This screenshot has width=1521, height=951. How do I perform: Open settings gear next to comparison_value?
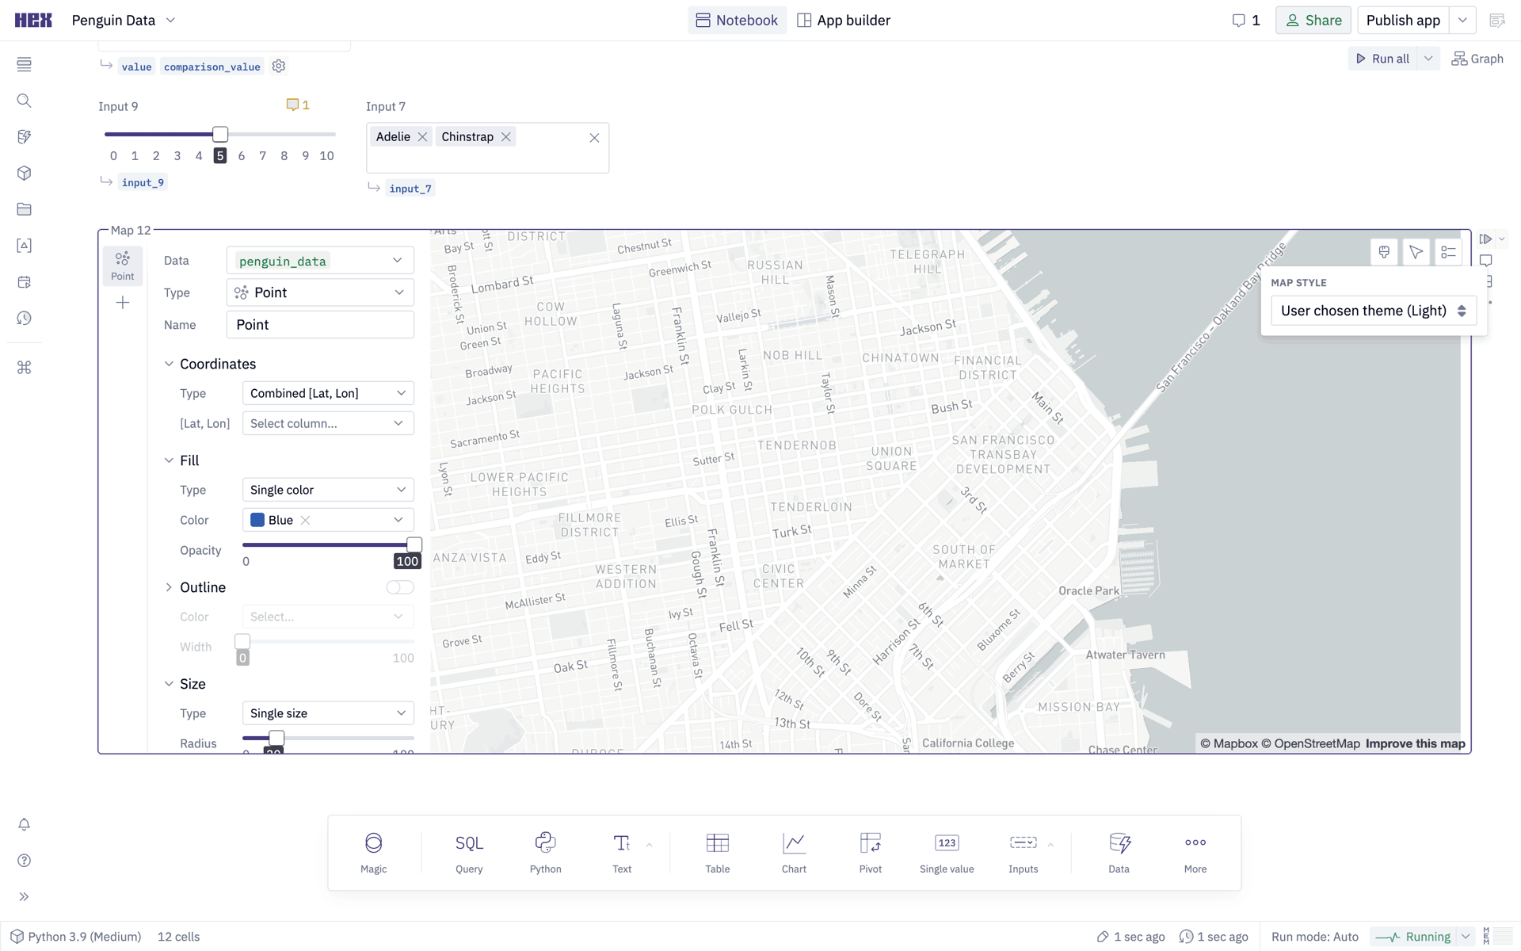point(278,67)
